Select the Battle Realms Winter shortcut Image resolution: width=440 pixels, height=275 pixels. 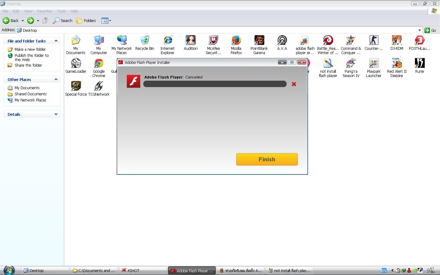pyautogui.click(x=328, y=45)
